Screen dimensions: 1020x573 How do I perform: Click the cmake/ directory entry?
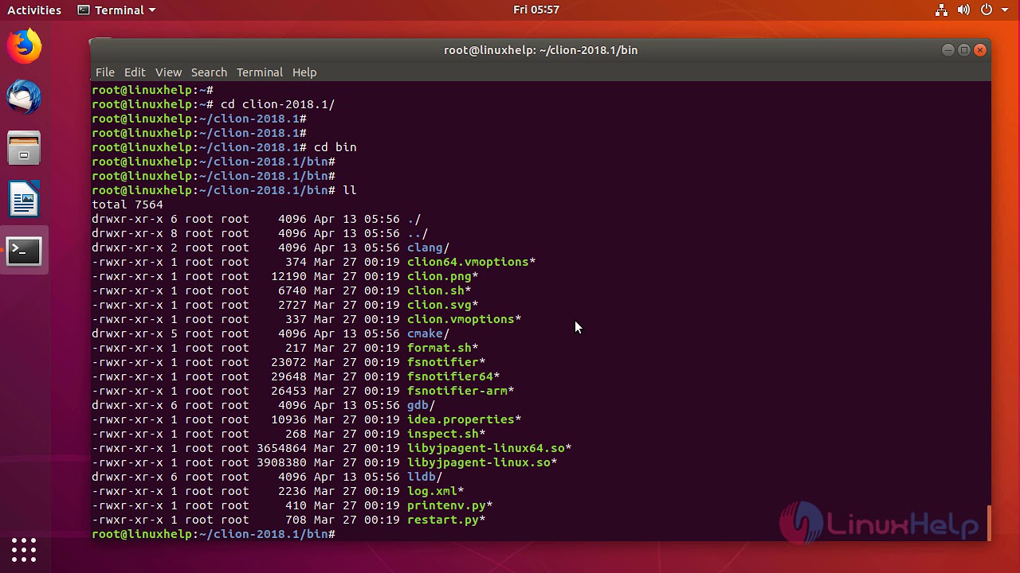click(x=429, y=333)
